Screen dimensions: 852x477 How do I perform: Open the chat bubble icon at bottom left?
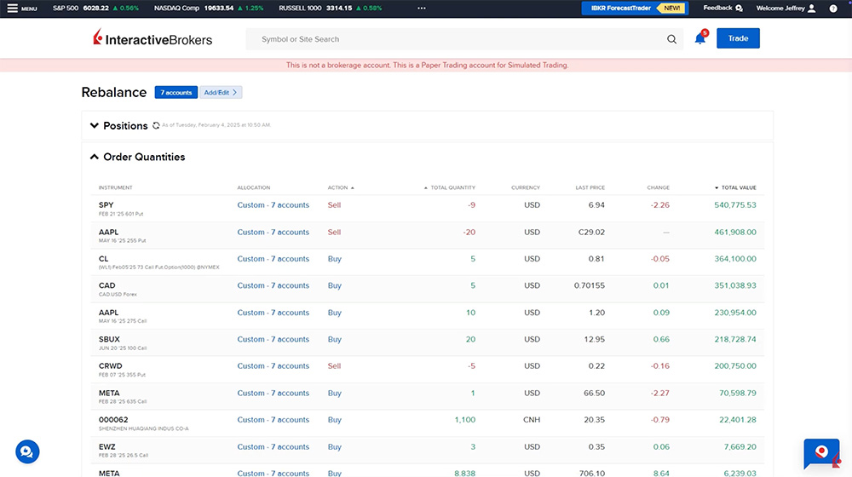coord(27,451)
